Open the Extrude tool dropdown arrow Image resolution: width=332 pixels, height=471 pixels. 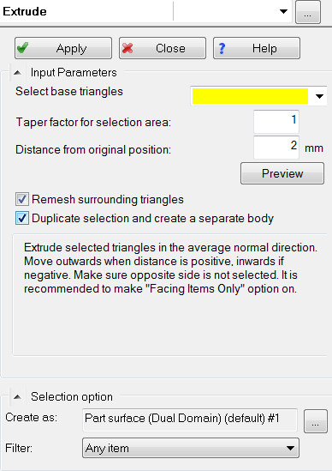click(x=283, y=12)
